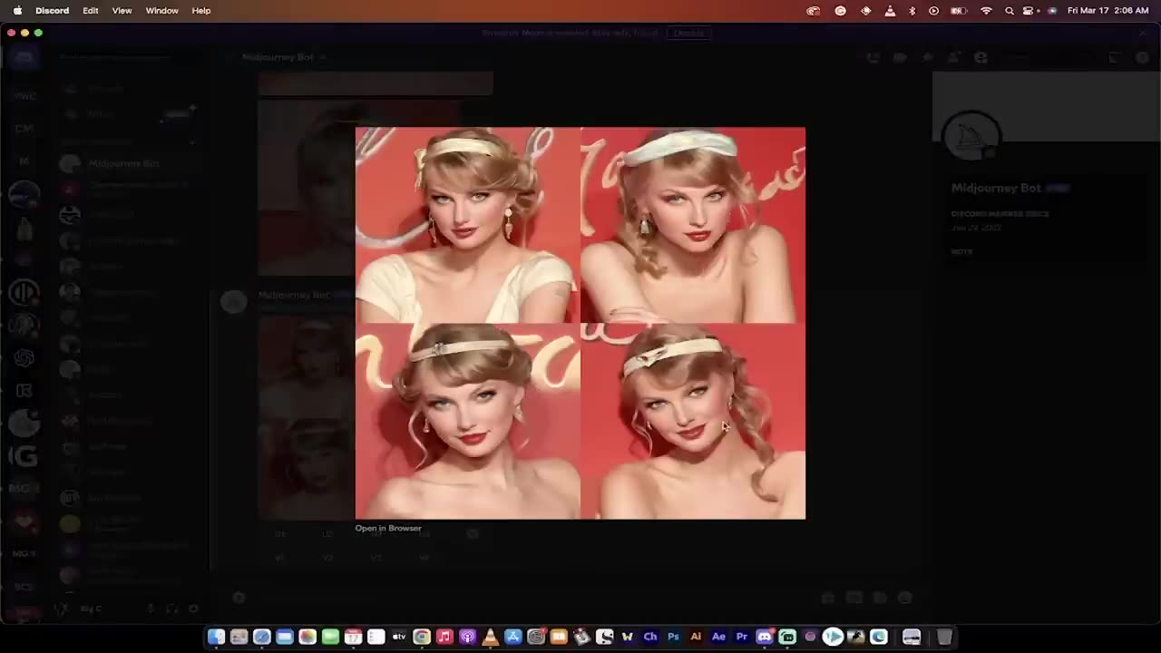Click the Siri menu bar icon
The height and width of the screenshot is (653, 1161).
(1052, 11)
